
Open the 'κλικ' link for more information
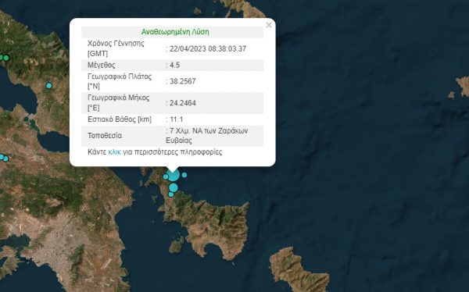tap(115, 152)
